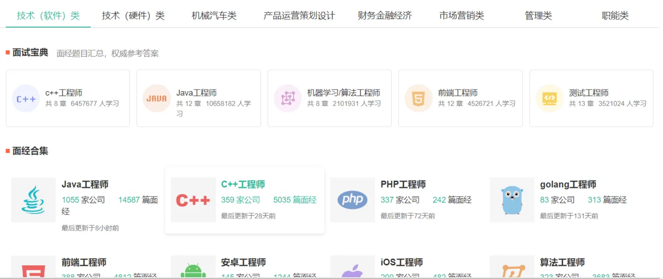Switch to 市场营销类 tab
The width and height of the screenshot is (663, 279).
pyautogui.click(x=462, y=16)
